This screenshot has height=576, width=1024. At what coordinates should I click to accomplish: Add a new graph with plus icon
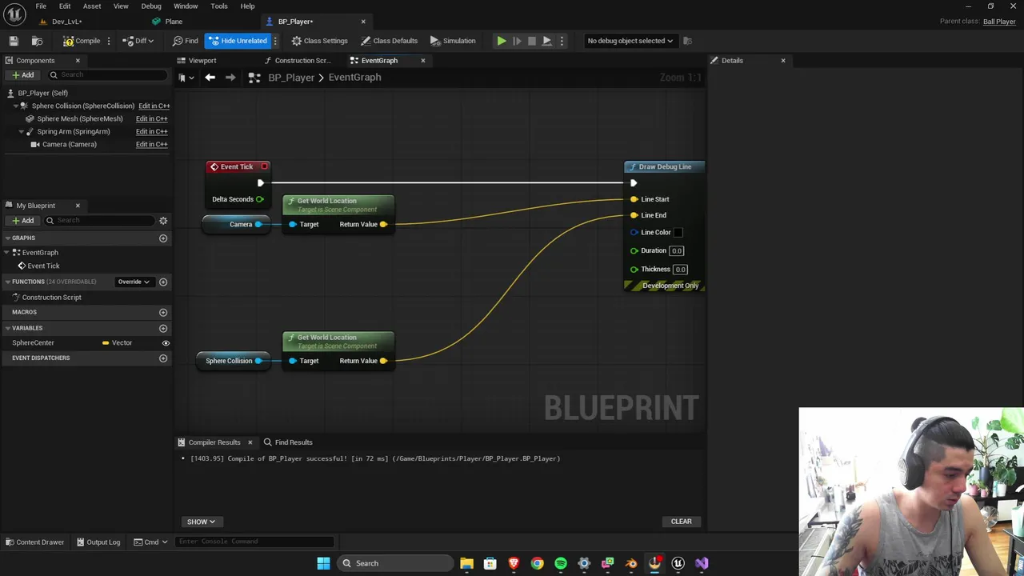click(163, 238)
